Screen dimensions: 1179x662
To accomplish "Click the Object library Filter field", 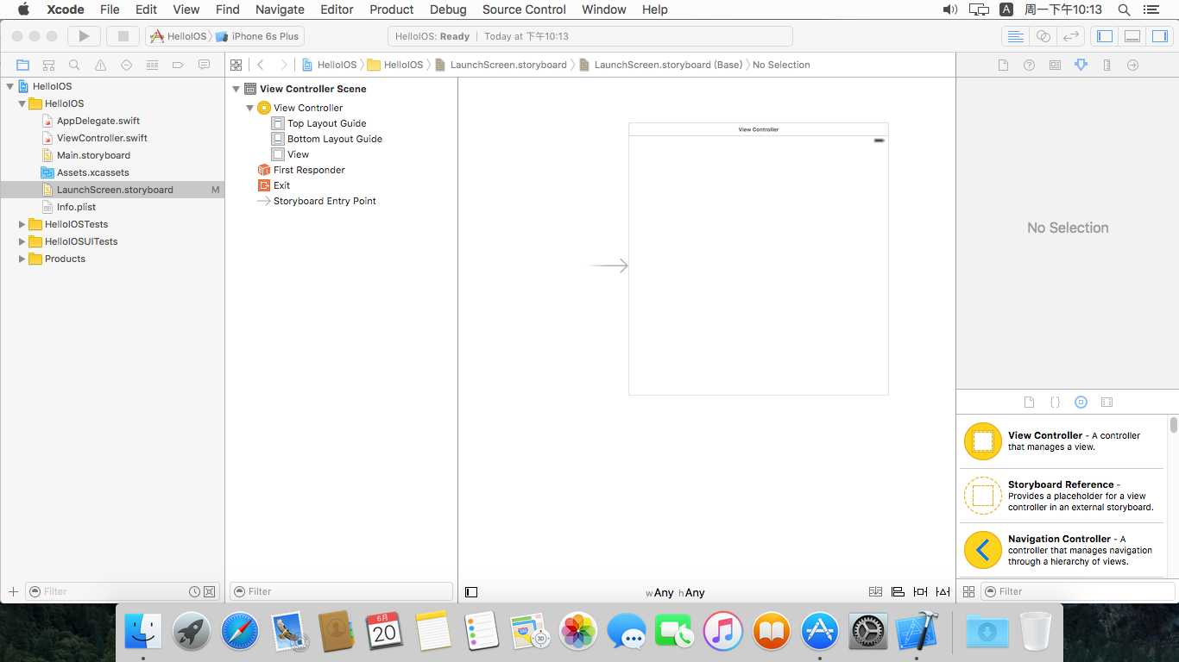I will (1077, 591).
